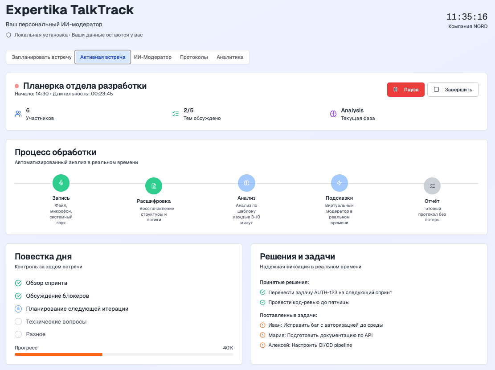Image resolution: width=495 pixels, height=370 pixels.
Task: Switch to the Активная встреча tab
Action: coord(102,57)
